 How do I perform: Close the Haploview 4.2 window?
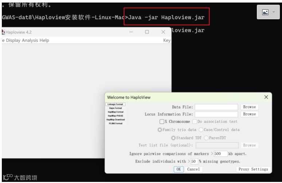coord(163,32)
